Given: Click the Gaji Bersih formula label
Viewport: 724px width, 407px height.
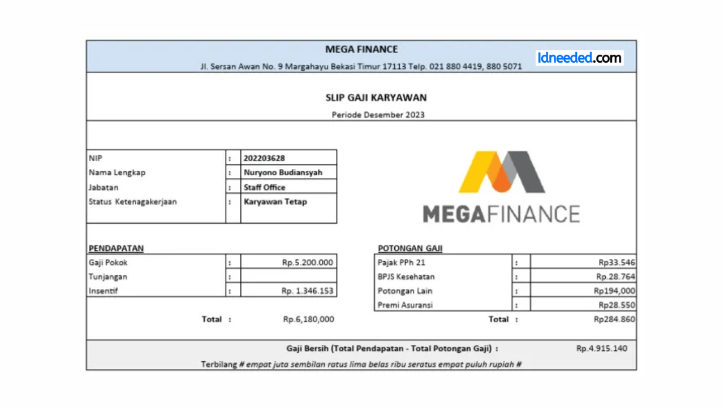Looking at the screenshot, I should point(393,348).
